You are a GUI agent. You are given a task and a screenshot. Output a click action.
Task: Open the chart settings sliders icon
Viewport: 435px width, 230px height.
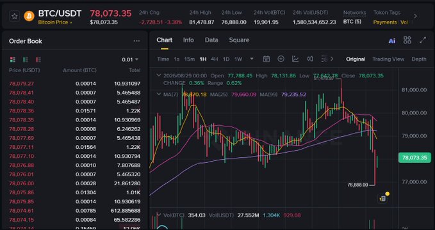point(324,59)
